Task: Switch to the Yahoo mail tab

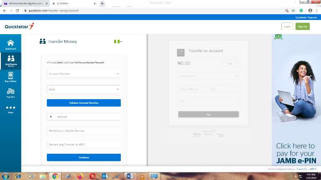Action: (x=23, y=3)
